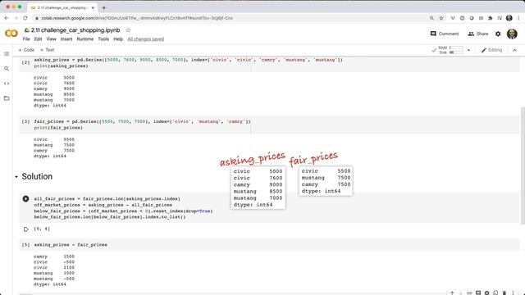This screenshot has width=525, height=295.
Task: Open the File menu
Action: pyautogui.click(x=26, y=39)
